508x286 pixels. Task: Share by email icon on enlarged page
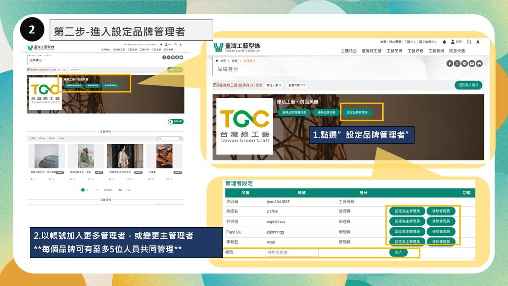(472, 64)
